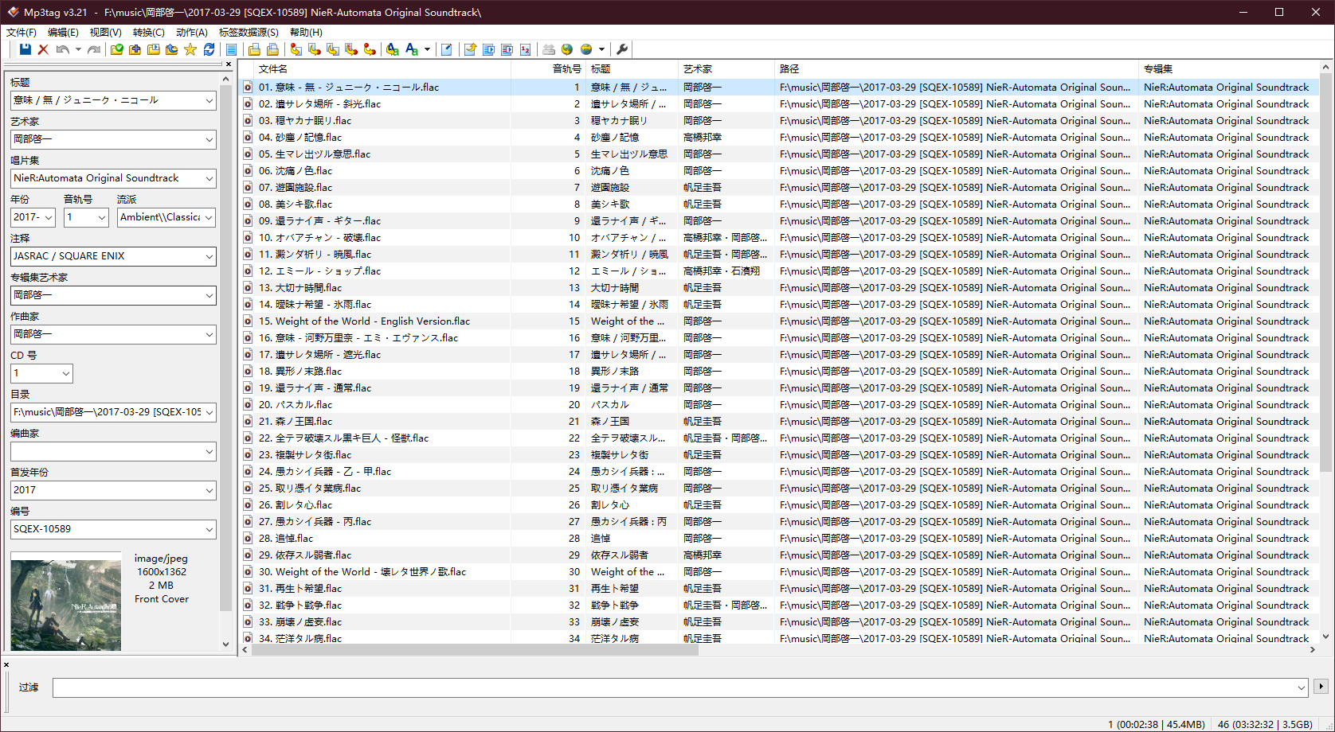Open favorite directories via the star icon
This screenshot has width=1335, height=732.
point(190,49)
